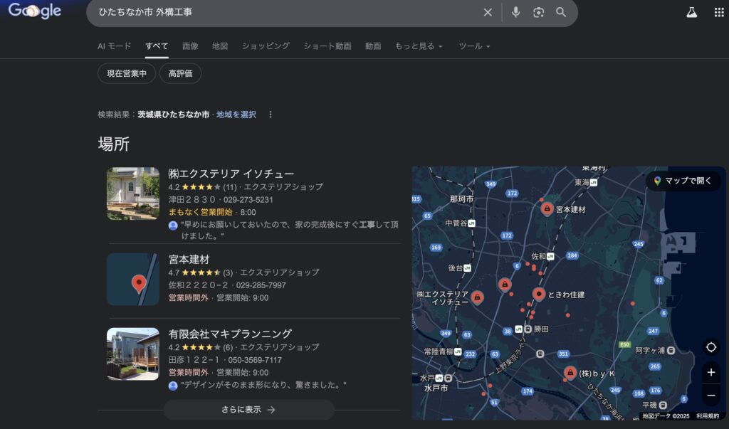Click the 利用規約 link on the map
The height and width of the screenshot is (429, 729).
tap(708, 416)
